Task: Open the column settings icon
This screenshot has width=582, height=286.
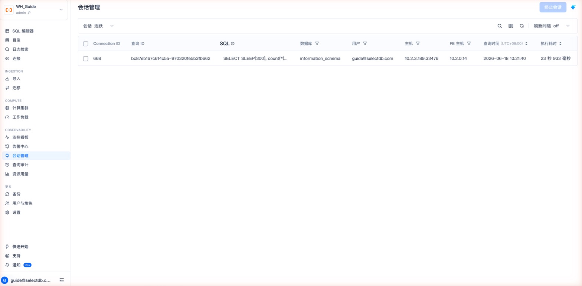Action: click(511, 26)
